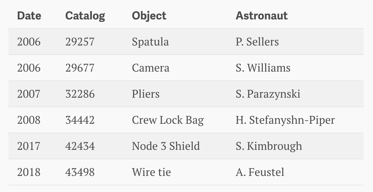
Task: Click the Node 3 Shield cell
Action: coord(166,146)
